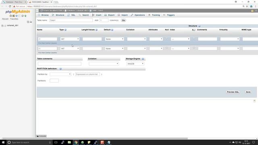258x145 pixels.
Task: Open Type dropdown of second column row
Action: (x=70, y=49)
